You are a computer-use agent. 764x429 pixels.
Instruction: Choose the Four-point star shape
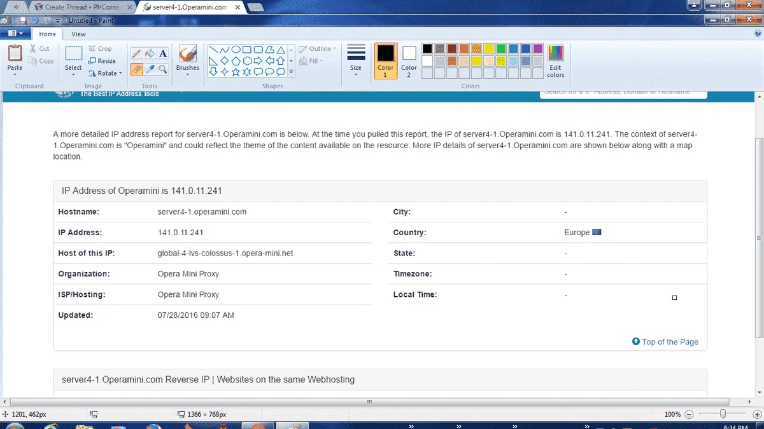point(225,72)
